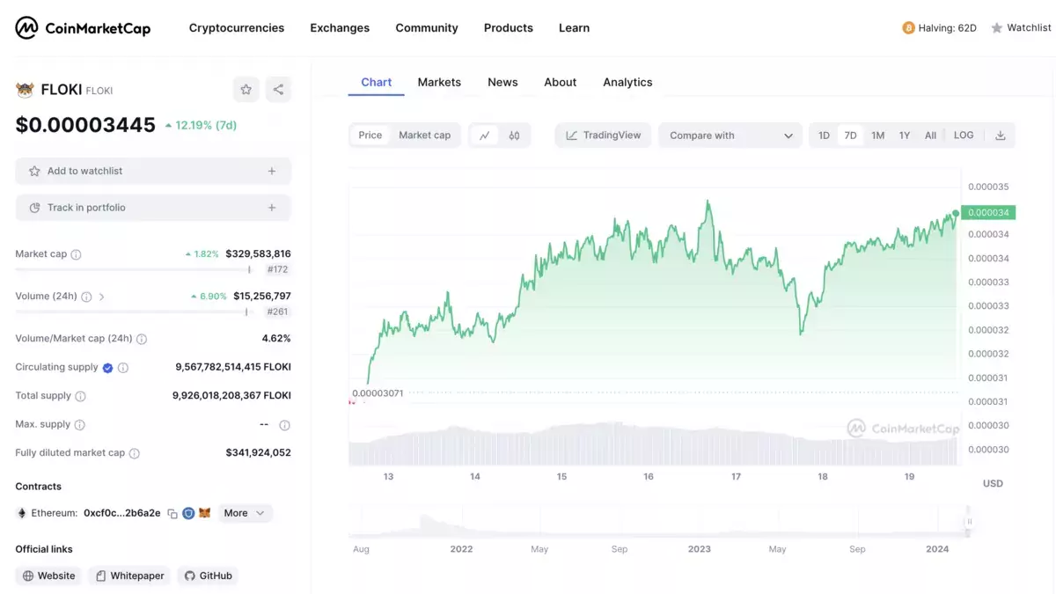Click the 12.19% (7d) change value
The width and height of the screenshot is (1056, 594).
point(206,125)
